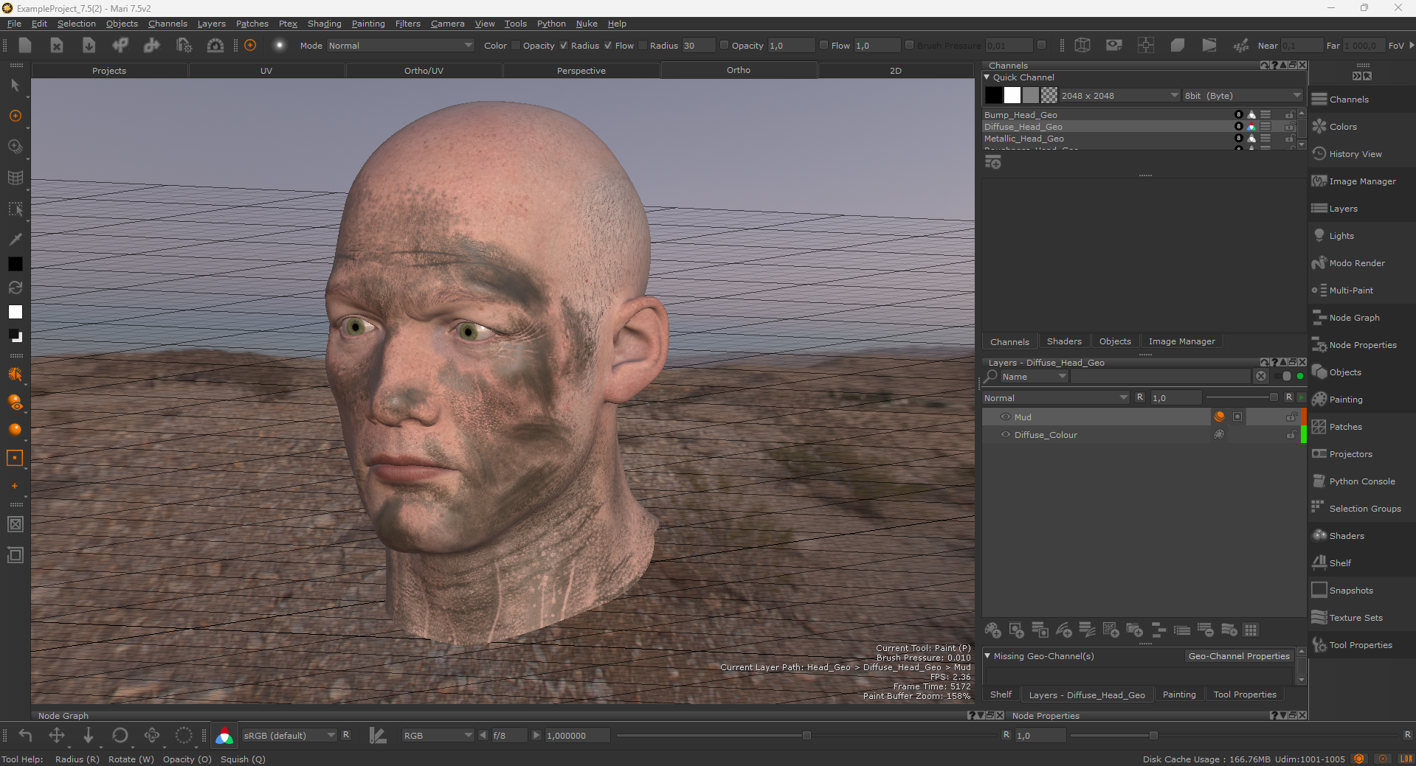Open the Texture Sets palette

point(1355,618)
